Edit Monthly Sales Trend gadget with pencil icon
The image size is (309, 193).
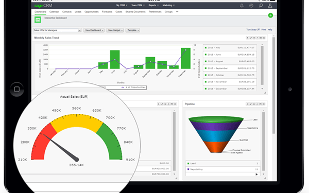point(251,38)
